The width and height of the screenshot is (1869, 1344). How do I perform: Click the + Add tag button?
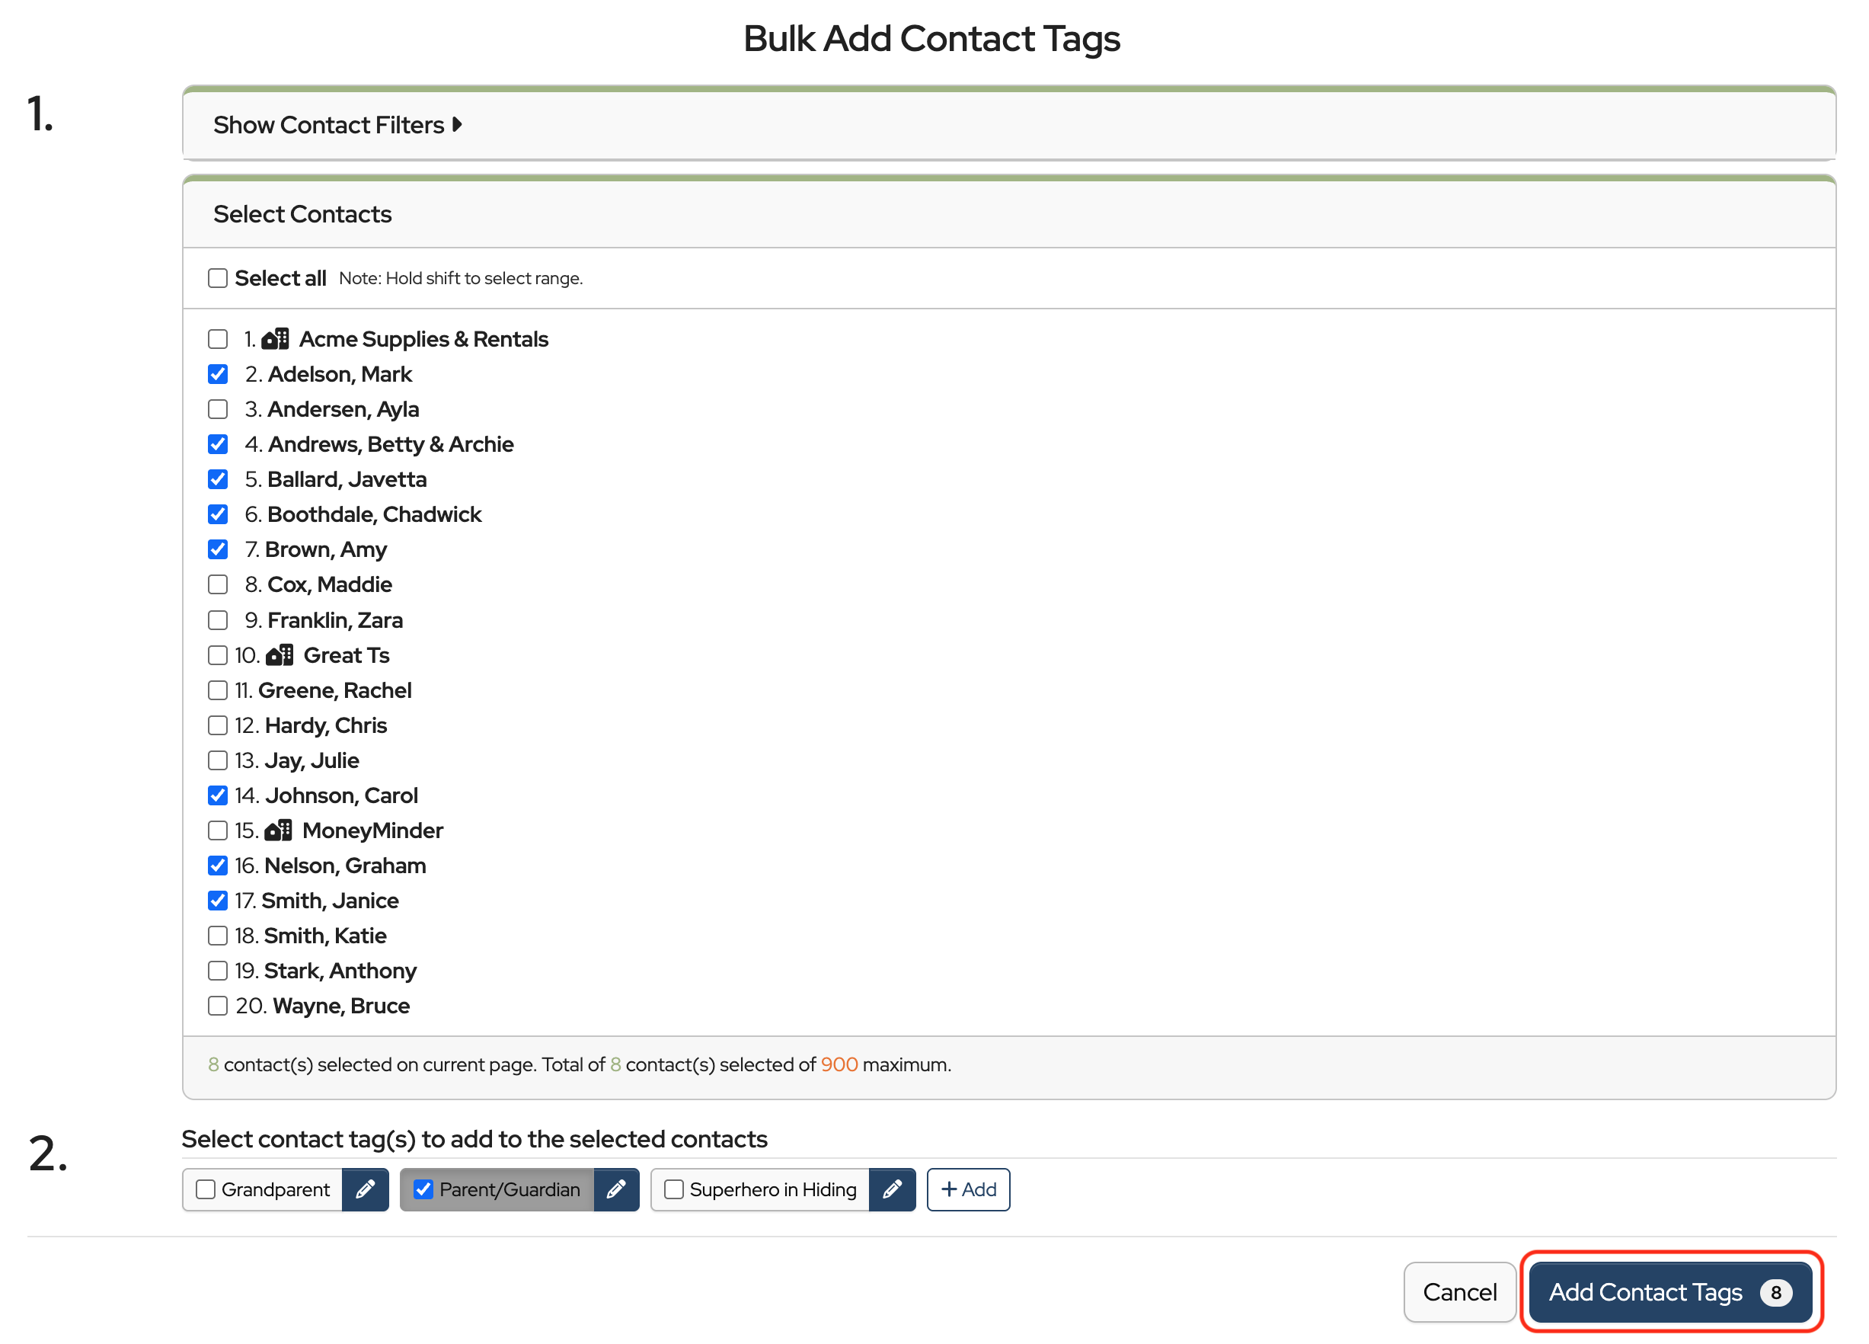click(x=967, y=1189)
